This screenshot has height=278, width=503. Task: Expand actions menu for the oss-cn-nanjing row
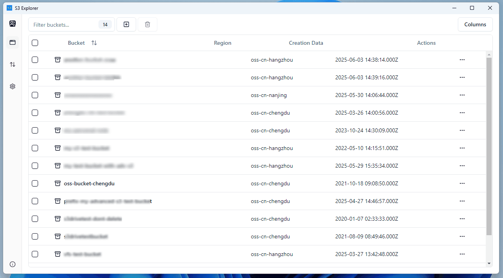(462, 95)
